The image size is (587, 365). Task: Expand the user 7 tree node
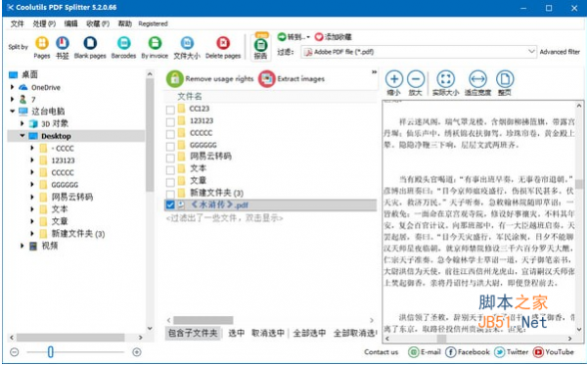tap(12, 99)
